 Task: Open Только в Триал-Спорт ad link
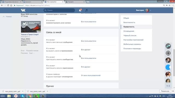30,35
